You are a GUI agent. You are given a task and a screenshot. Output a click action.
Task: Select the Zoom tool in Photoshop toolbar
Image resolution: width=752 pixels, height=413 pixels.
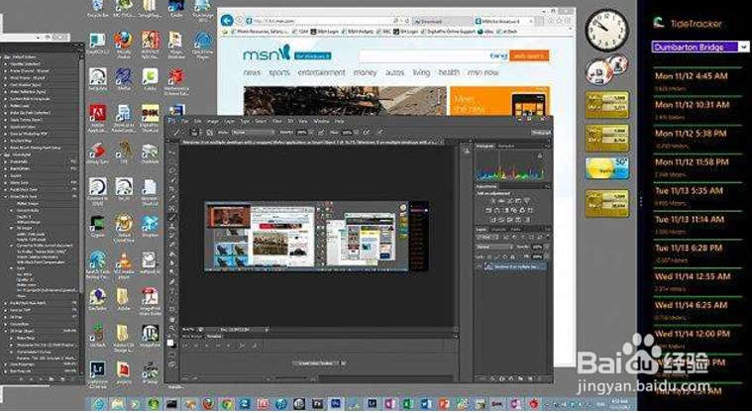click(172, 329)
